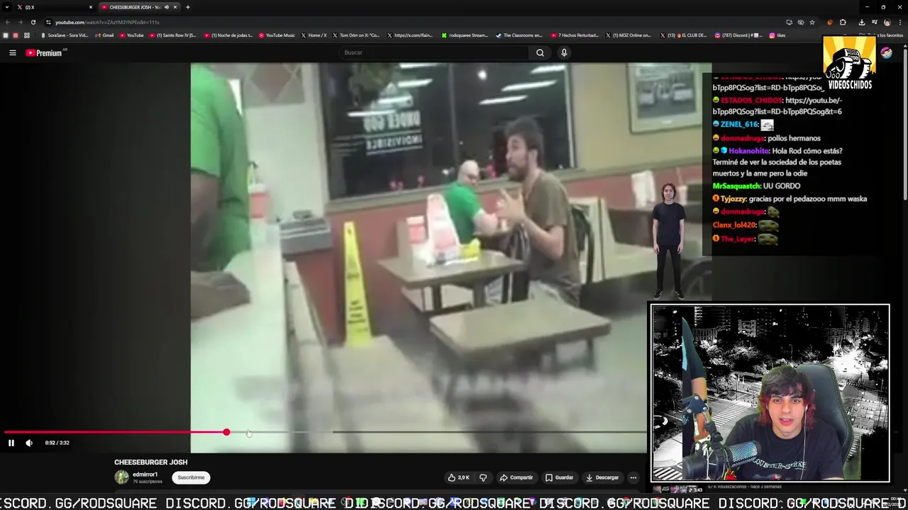Viewport: 908px width, 510px height.
Task: Open the edmirror1 channel avatar
Action: click(122, 477)
